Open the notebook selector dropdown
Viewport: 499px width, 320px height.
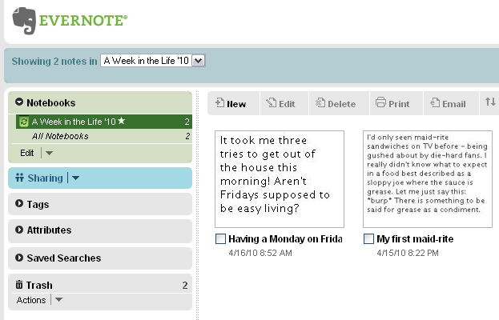click(199, 60)
